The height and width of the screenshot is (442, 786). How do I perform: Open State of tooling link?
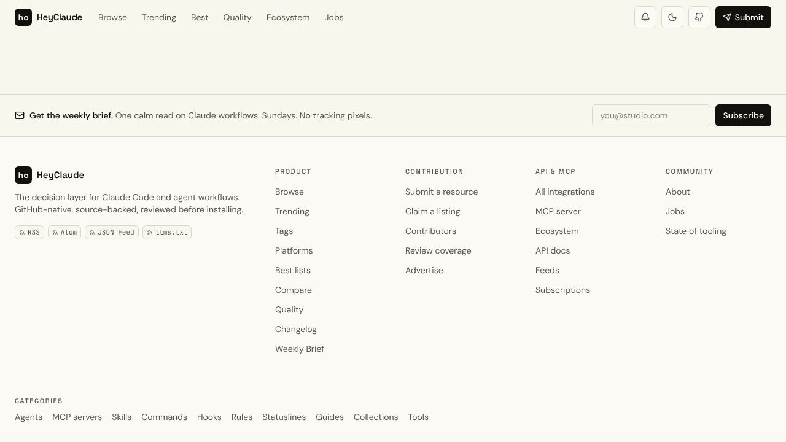(696, 231)
